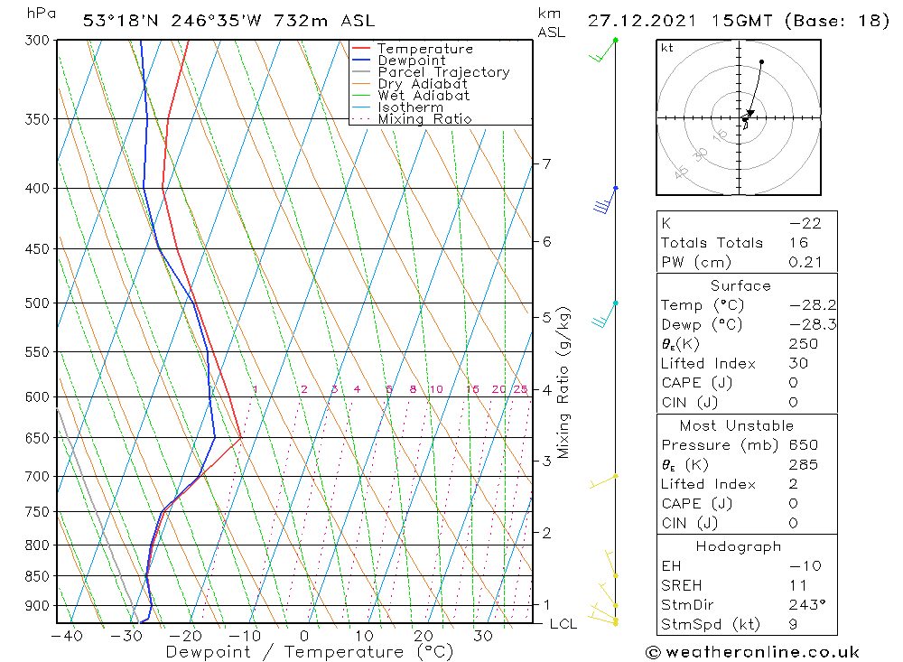Viewport: 903px width, 662px height.
Task: Click the Dewpoint / Temperature (°C) axis title
Action: (x=309, y=652)
